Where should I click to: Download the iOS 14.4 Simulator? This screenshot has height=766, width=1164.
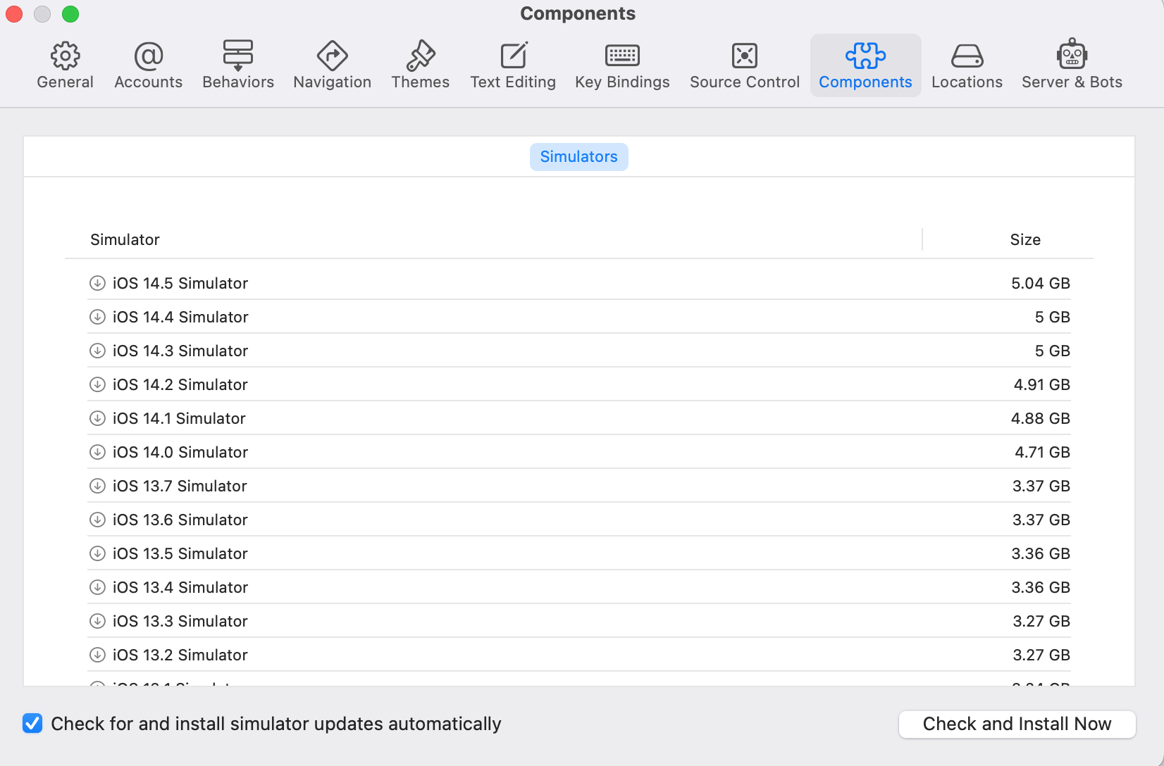pyautogui.click(x=97, y=317)
